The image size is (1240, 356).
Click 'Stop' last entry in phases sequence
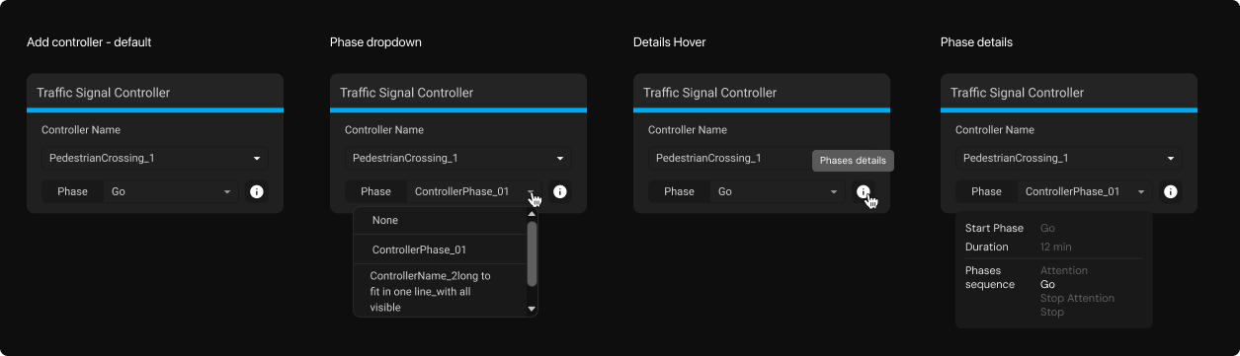[x=1052, y=312]
